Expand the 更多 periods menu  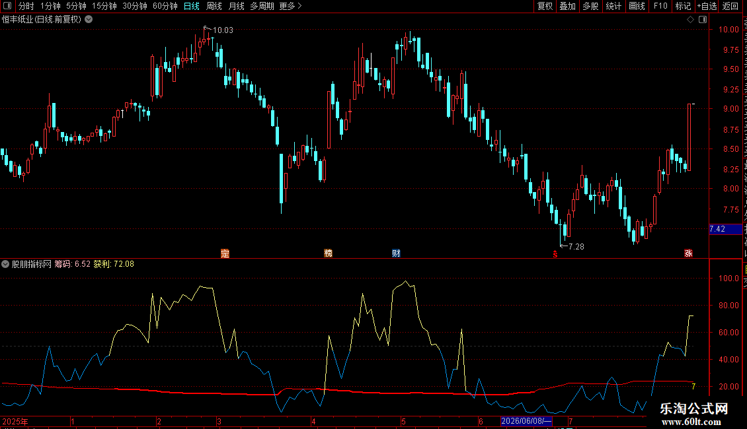[290, 6]
